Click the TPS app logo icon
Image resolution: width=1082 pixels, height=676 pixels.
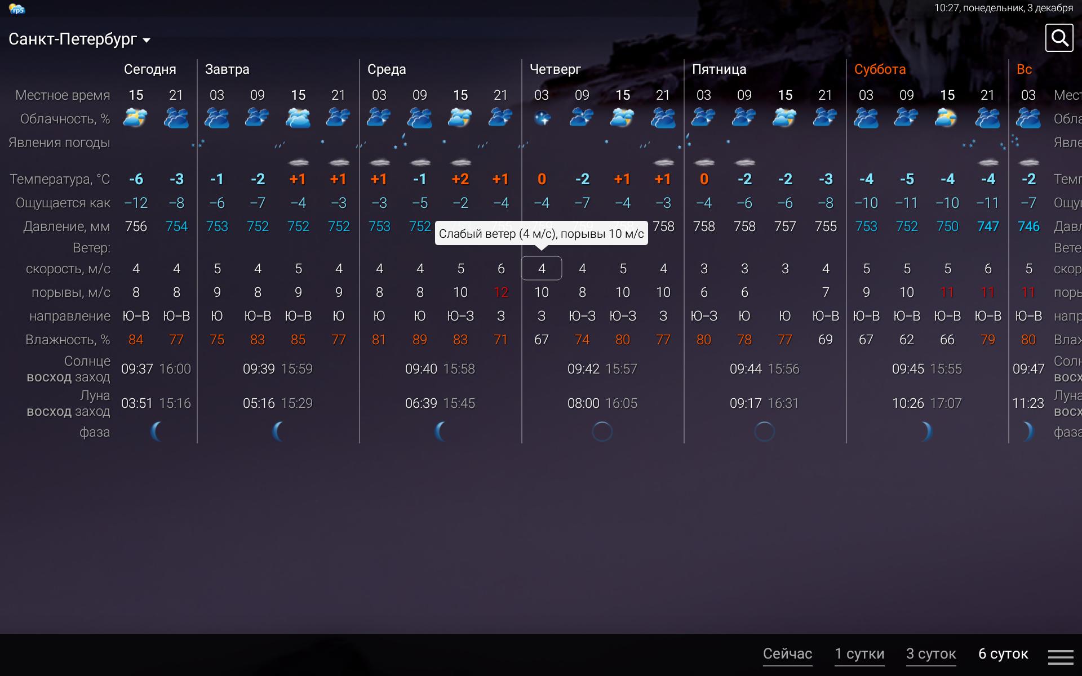pyautogui.click(x=17, y=8)
